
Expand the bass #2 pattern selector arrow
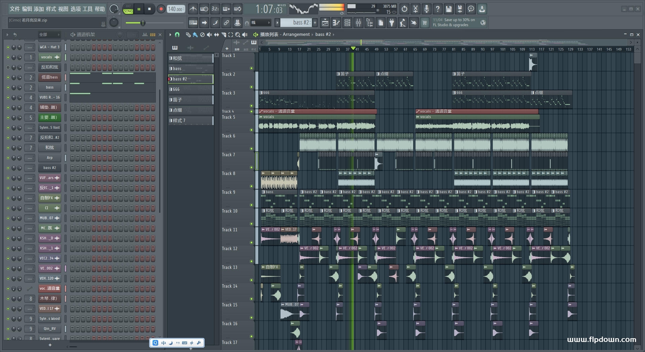click(x=277, y=23)
